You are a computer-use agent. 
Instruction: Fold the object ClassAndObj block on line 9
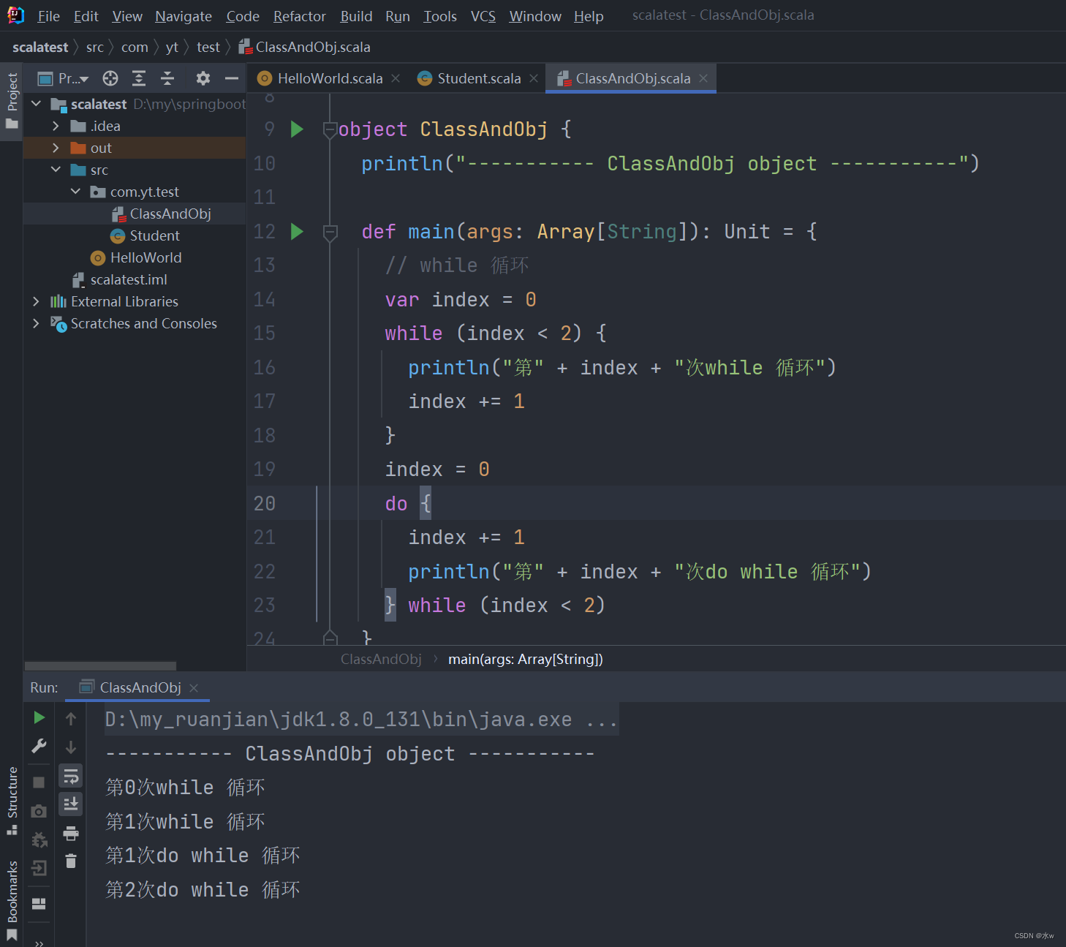330,130
